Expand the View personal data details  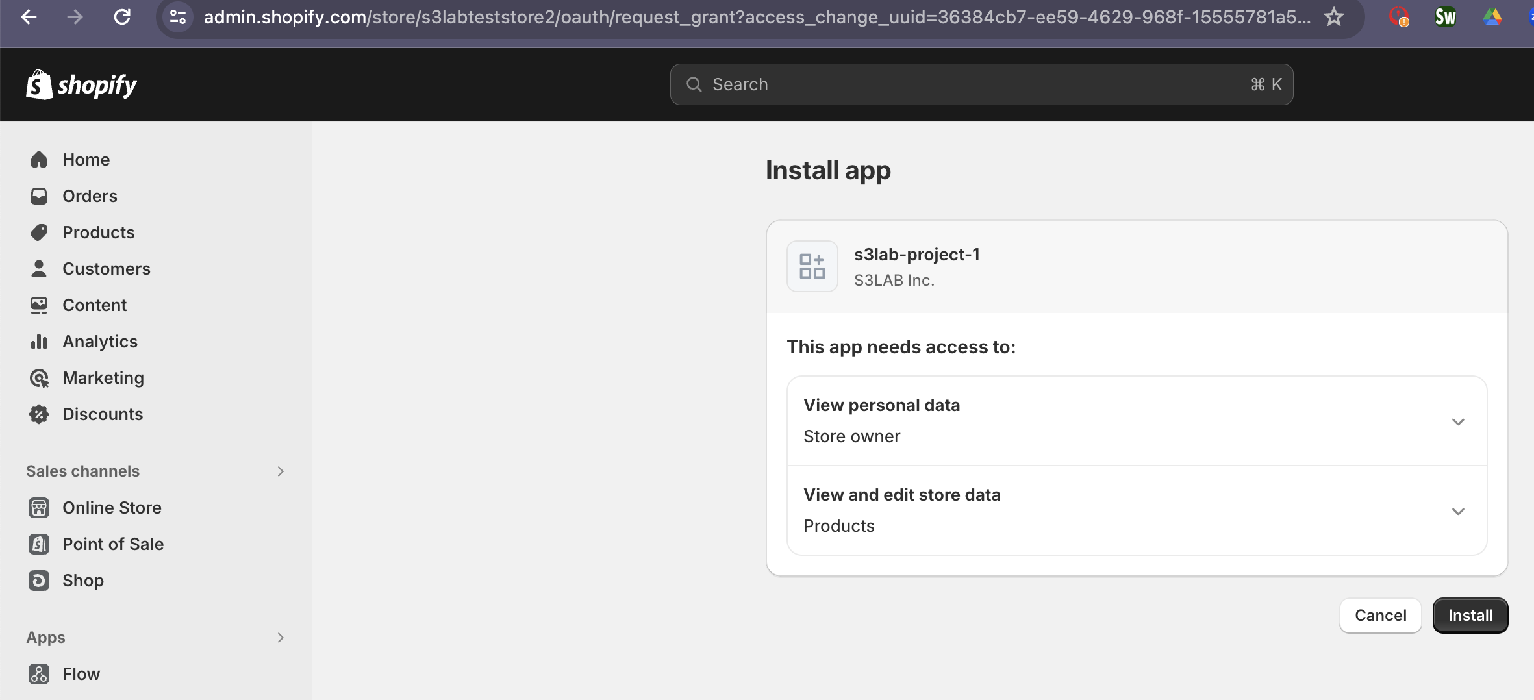(1459, 421)
